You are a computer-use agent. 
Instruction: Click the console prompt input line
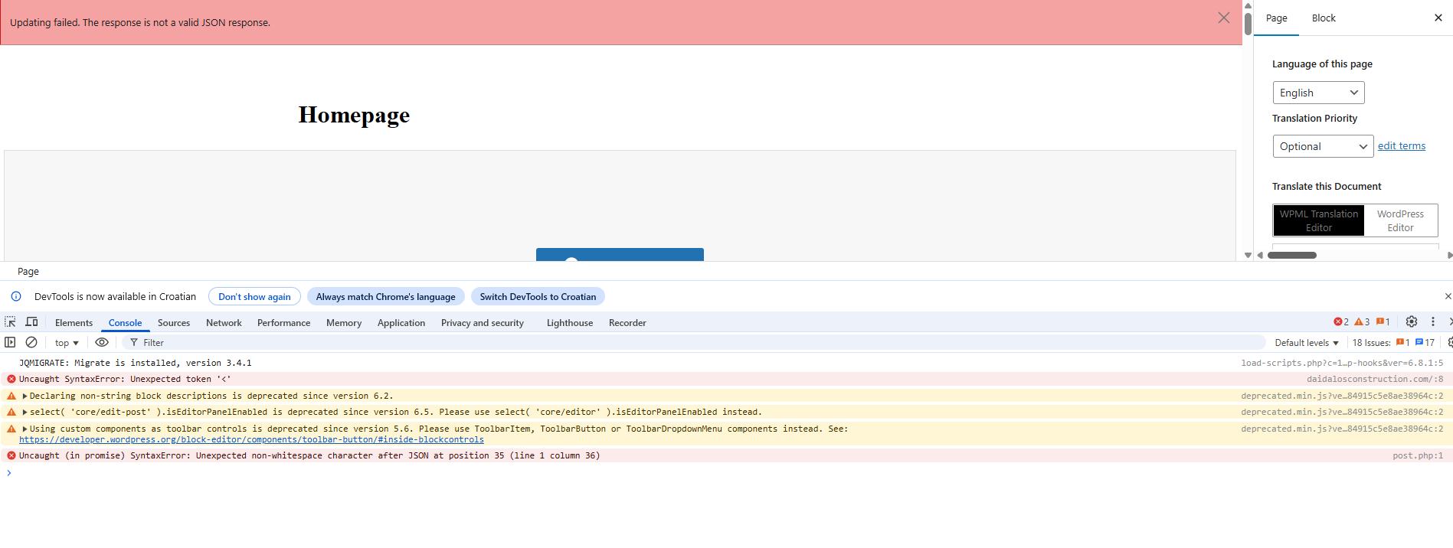click(x=728, y=472)
